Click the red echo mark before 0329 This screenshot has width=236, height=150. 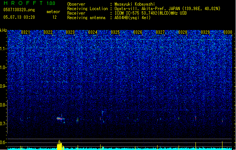click(x=195, y=118)
